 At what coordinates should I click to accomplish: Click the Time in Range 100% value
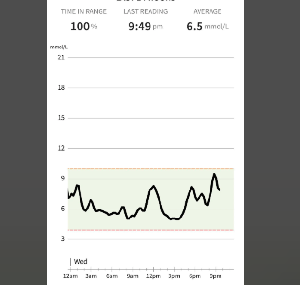point(84,26)
